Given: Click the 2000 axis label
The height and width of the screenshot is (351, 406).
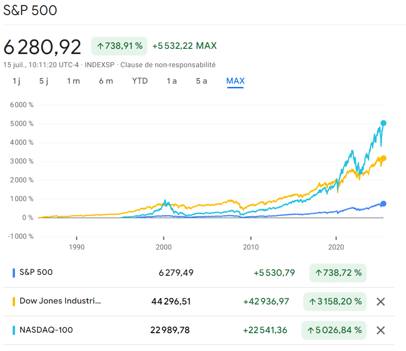Looking at the screenshot, I should pos(164,247).
